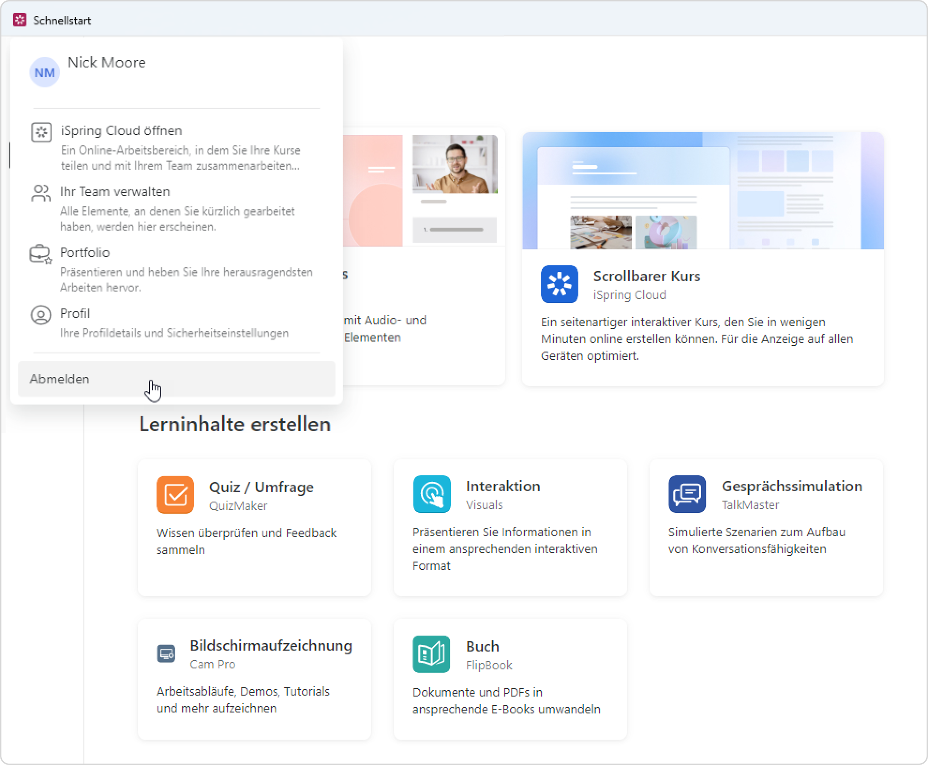The height and width of the screenshot is (765, 928).
Task: Open the Portfolio menu entry
Action: click(176, 269)
